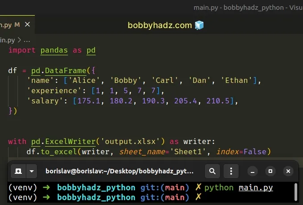
Task: Click the 'Alice' string in name list
Action: (x=84, y=81)
